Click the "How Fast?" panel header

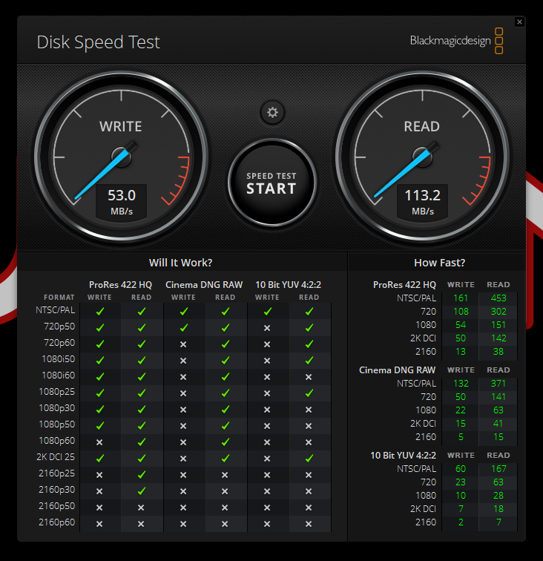(439, 263)
